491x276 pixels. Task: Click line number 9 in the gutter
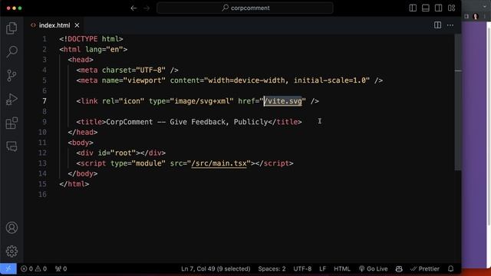pos(44,122)
